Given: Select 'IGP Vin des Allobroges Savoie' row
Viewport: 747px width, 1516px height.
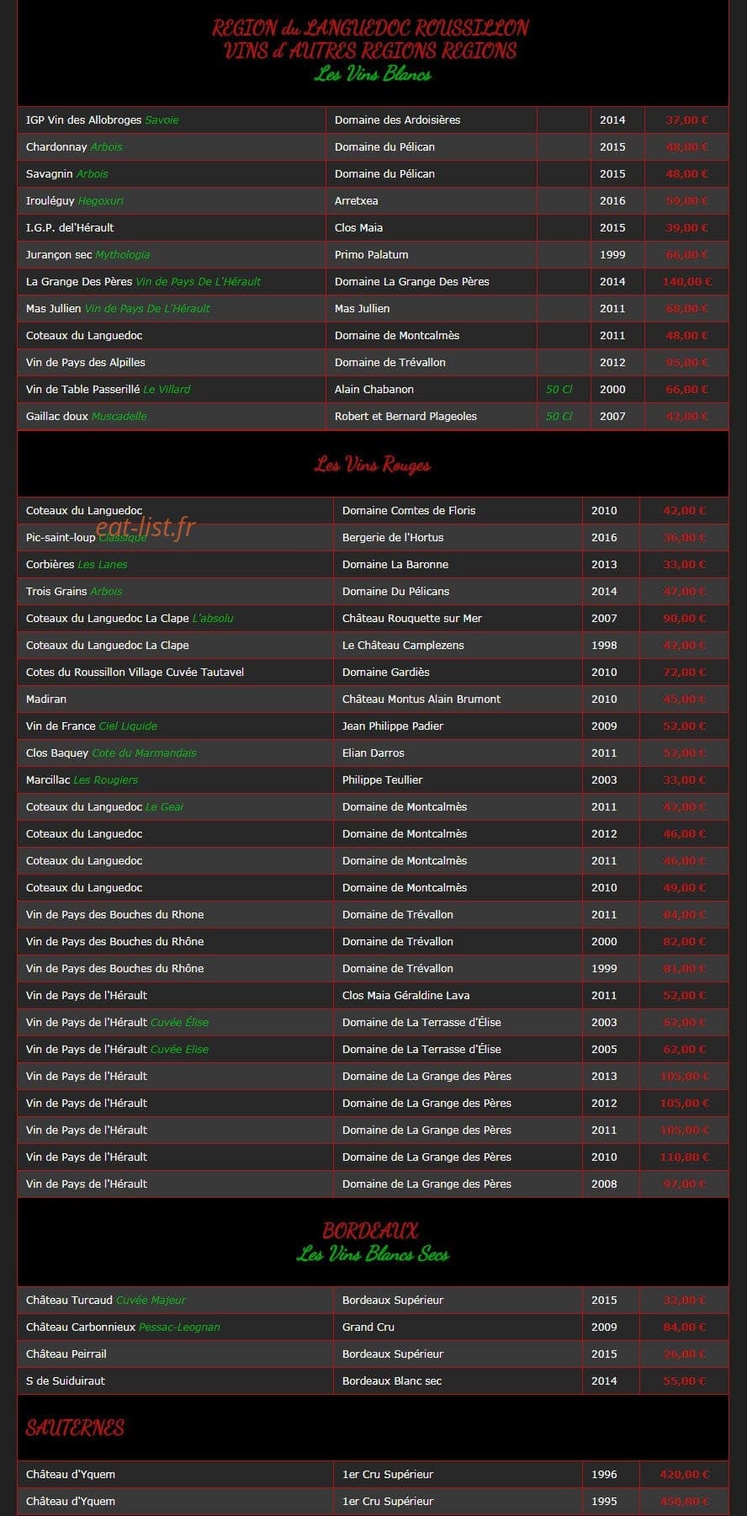Looking at the screenshot, I should (373, 120).
